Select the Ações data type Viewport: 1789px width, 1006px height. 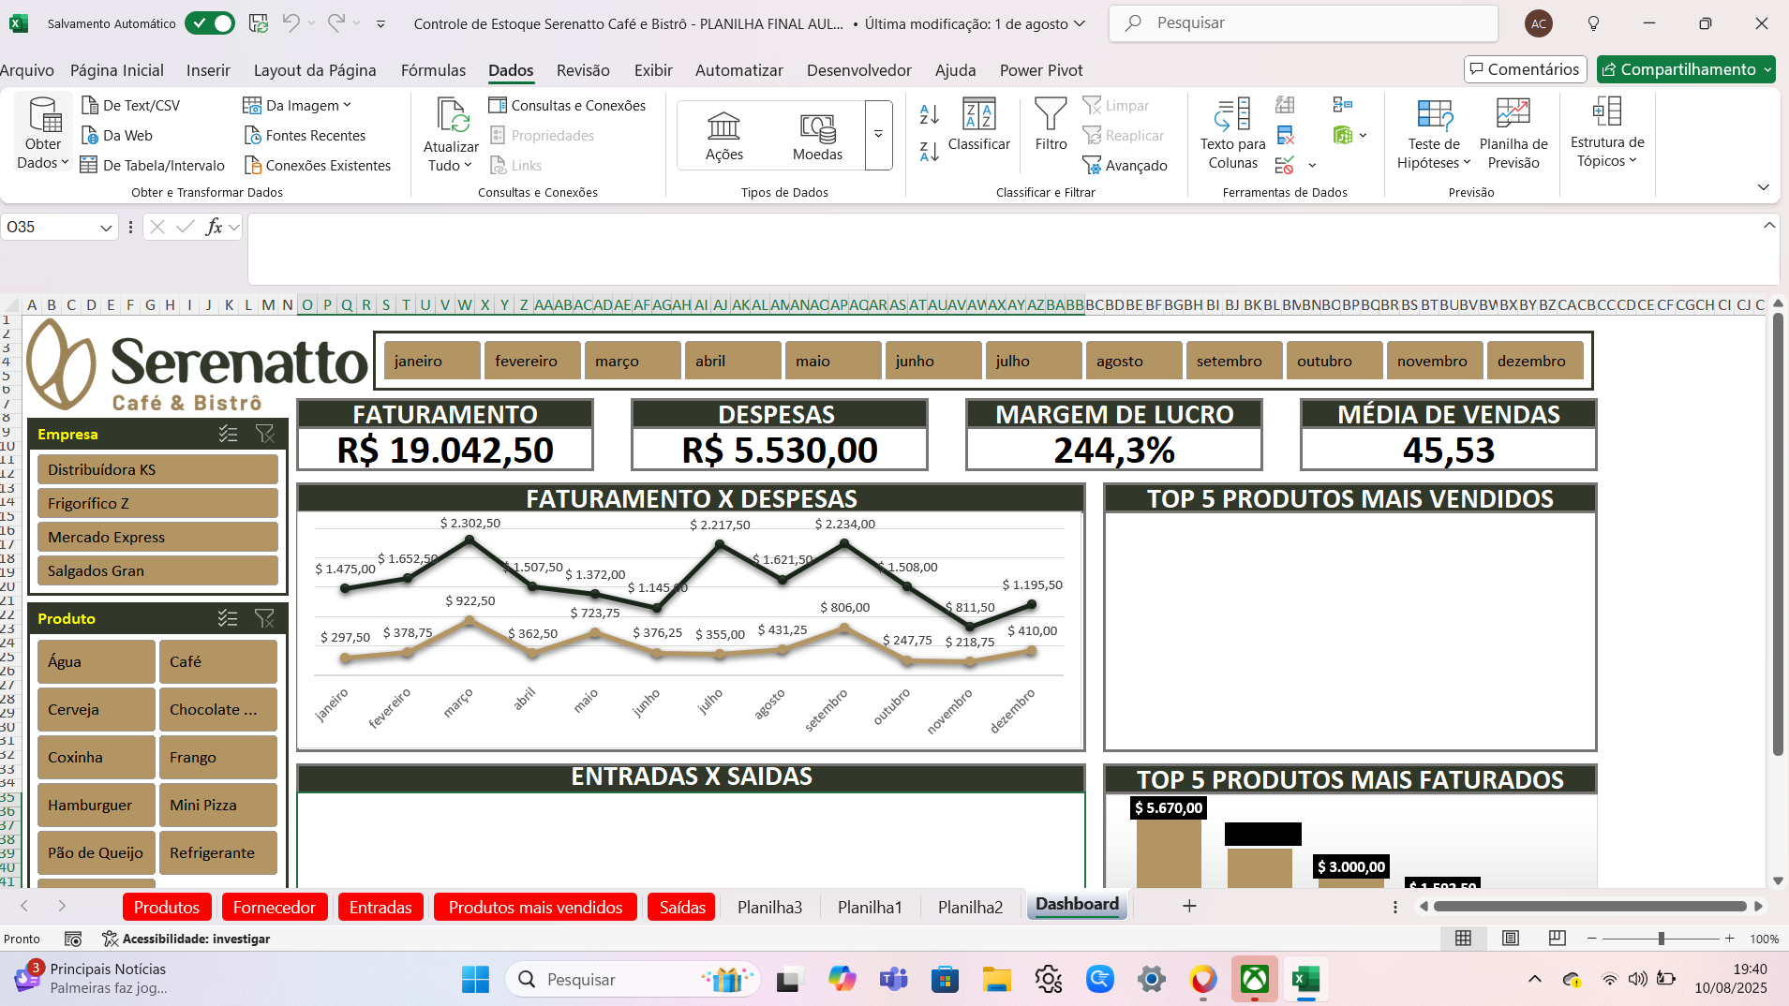724,136
